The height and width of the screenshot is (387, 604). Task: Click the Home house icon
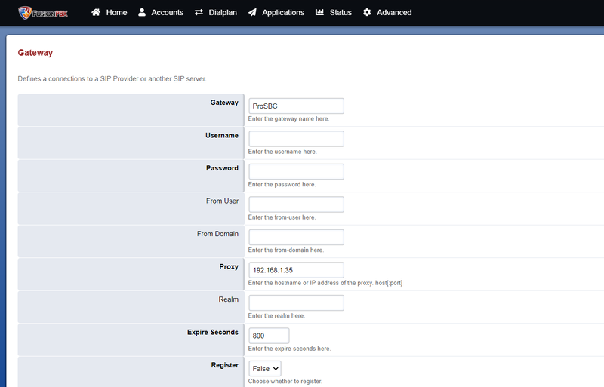click(x=96, y=12)
